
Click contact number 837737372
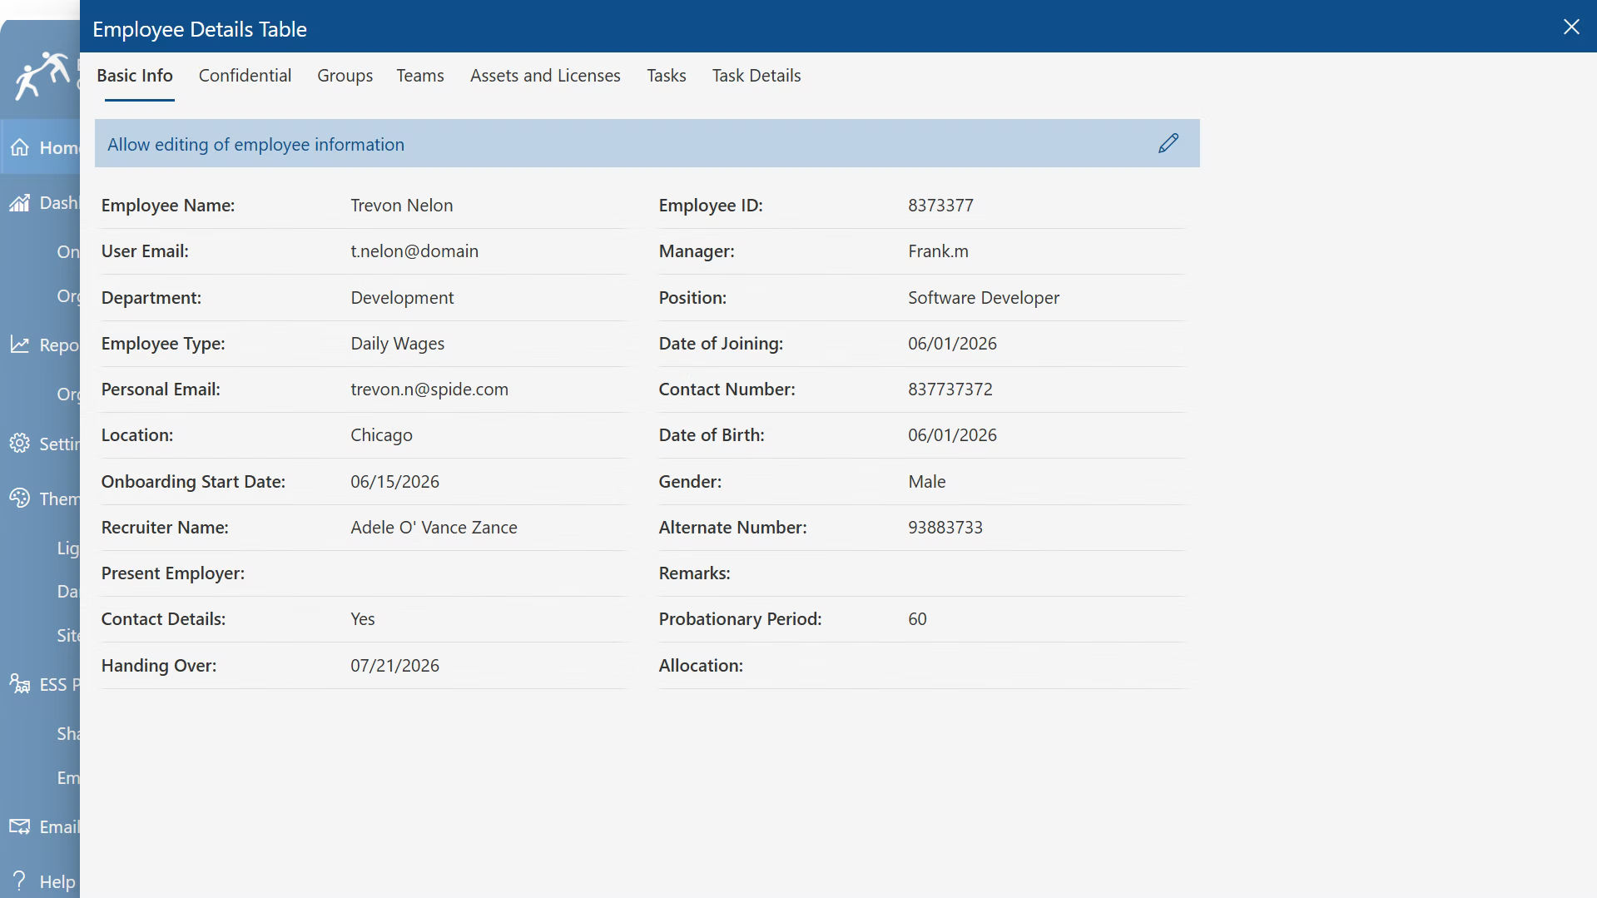pyautogui.click(x=950, y=389)
